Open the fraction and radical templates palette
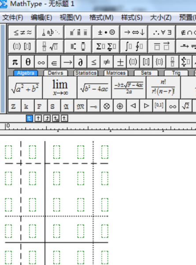 point(50,46)
